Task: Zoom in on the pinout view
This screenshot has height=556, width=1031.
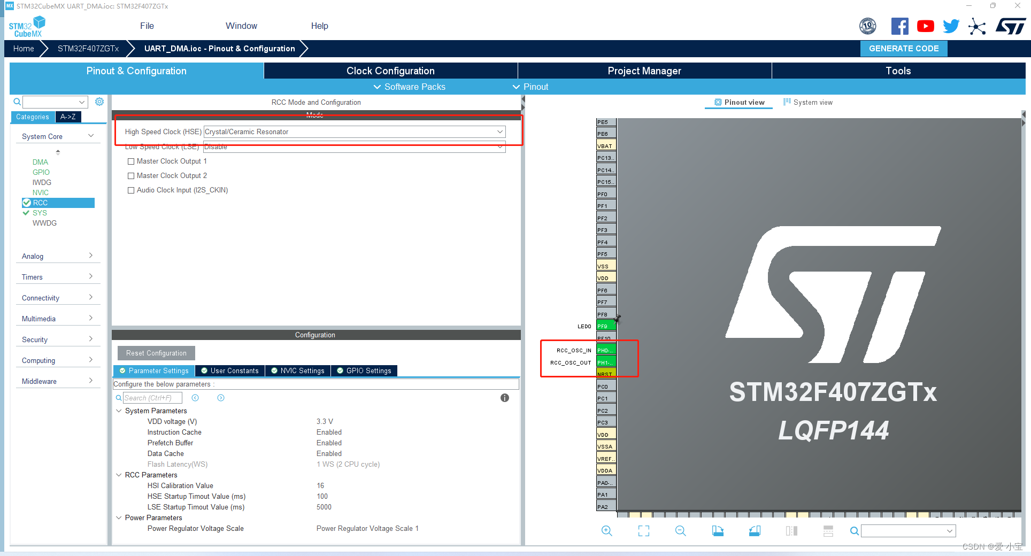Action: 606,531
